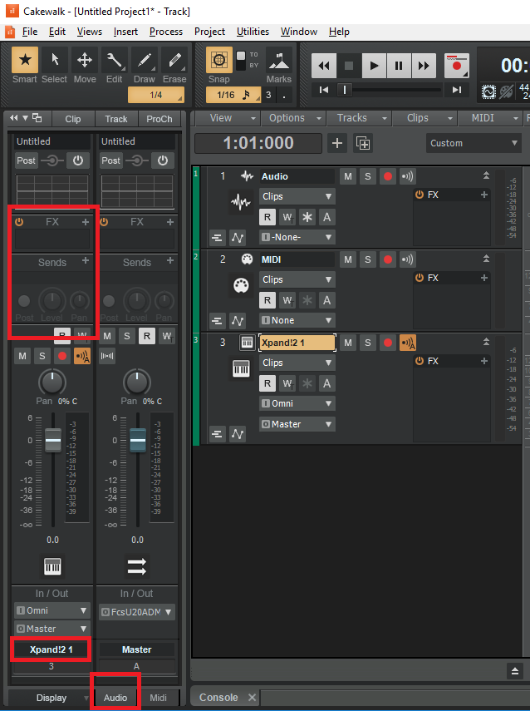Select the Smart tool

[x=25, y=65]
